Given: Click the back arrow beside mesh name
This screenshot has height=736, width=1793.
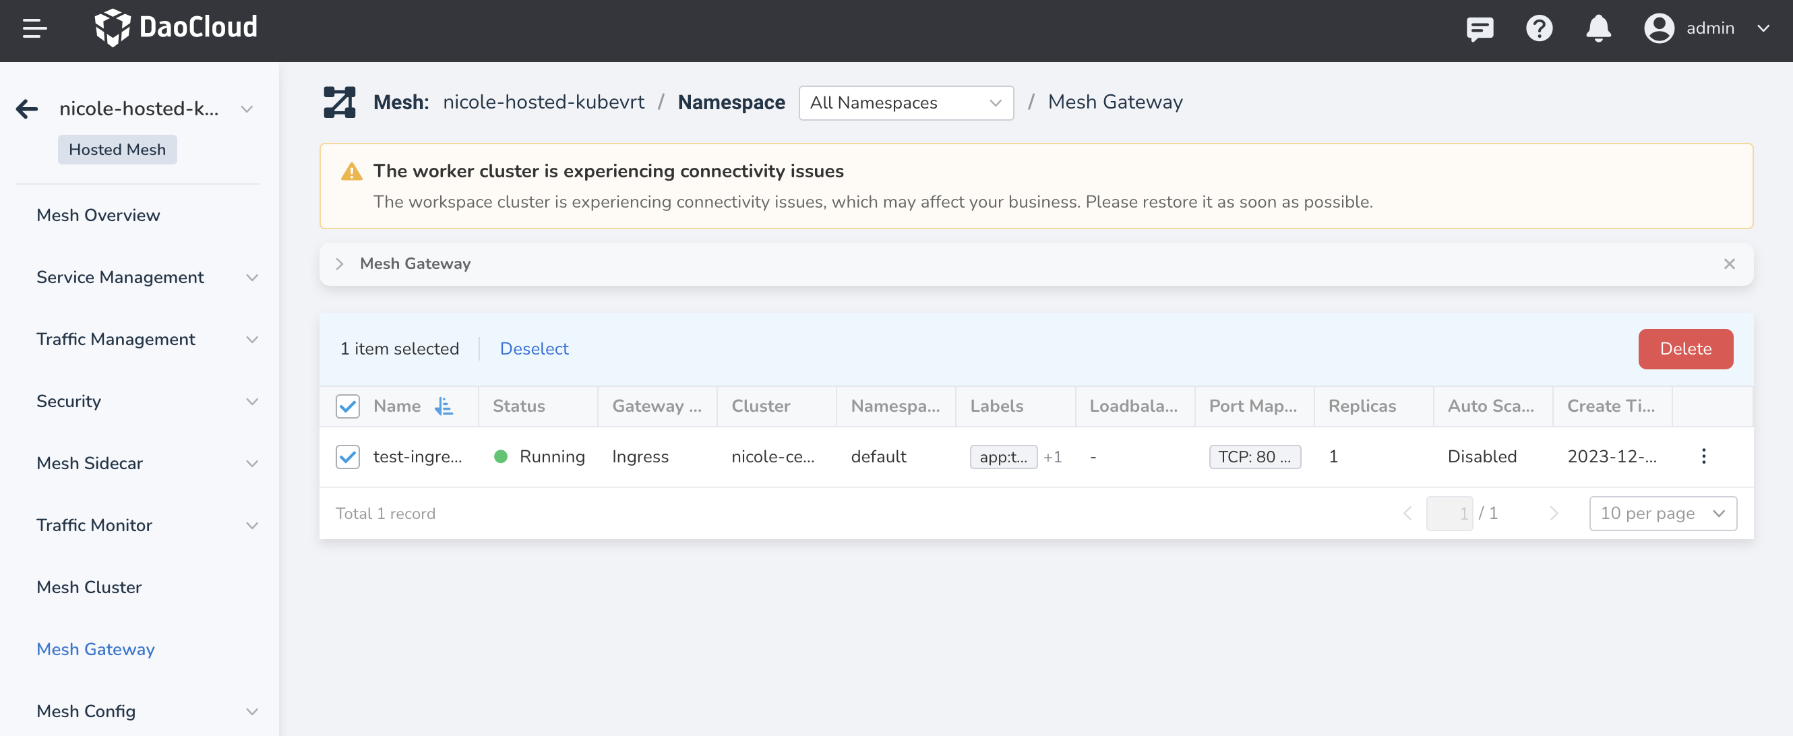Looking at the screenshot, I should click(x=27, y=109).
